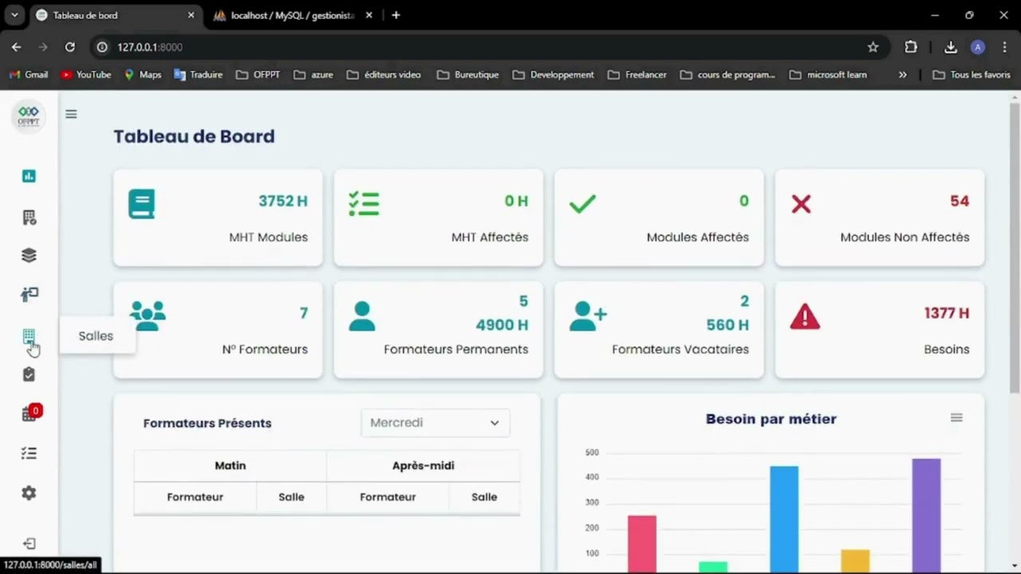
Task: Open the Chrome three-dot menu
Action: (x=1003, y=47)
